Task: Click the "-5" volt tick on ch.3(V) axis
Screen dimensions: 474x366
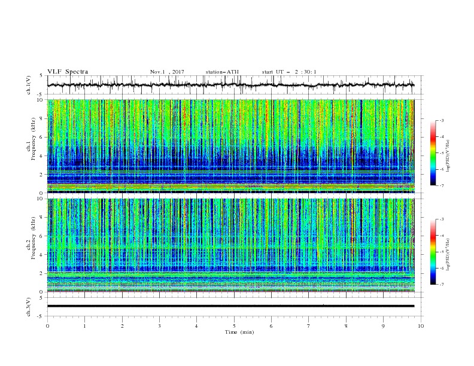Action: (40, 316)
